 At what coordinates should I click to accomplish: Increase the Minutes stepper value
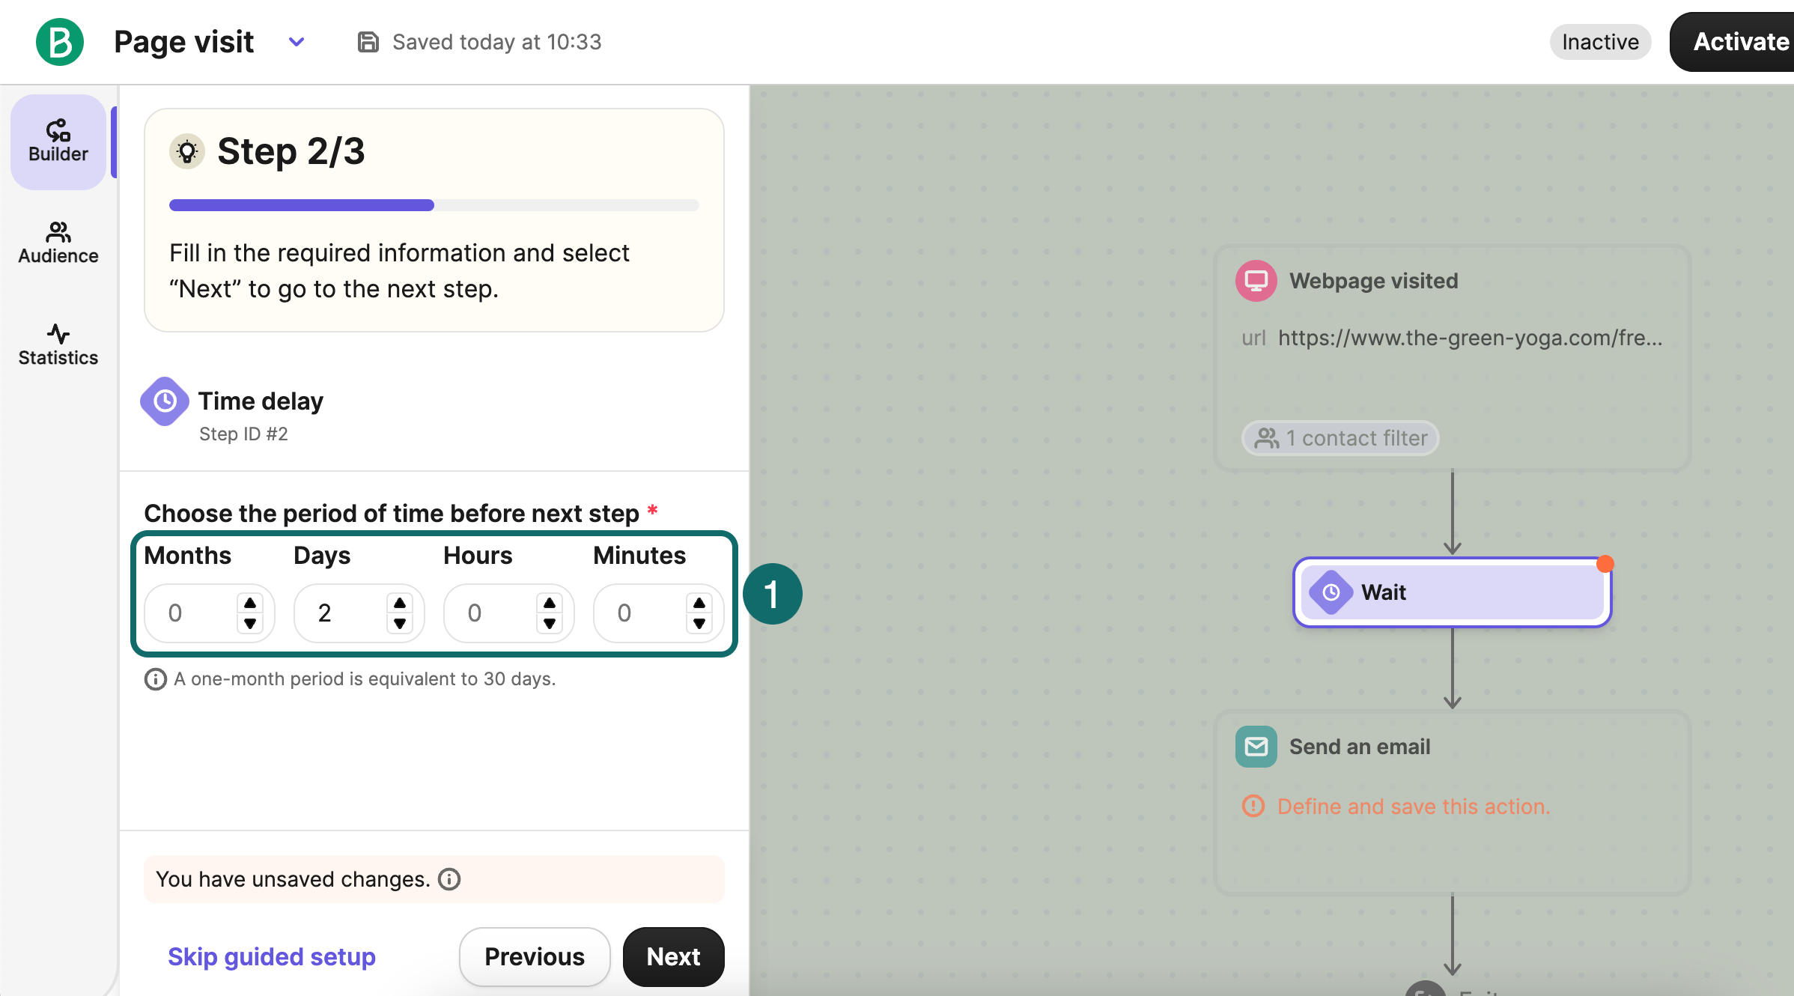tap(699, 603)
